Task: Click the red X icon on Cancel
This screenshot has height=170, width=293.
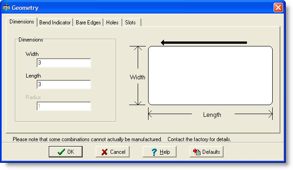Action: coord(104,152)
